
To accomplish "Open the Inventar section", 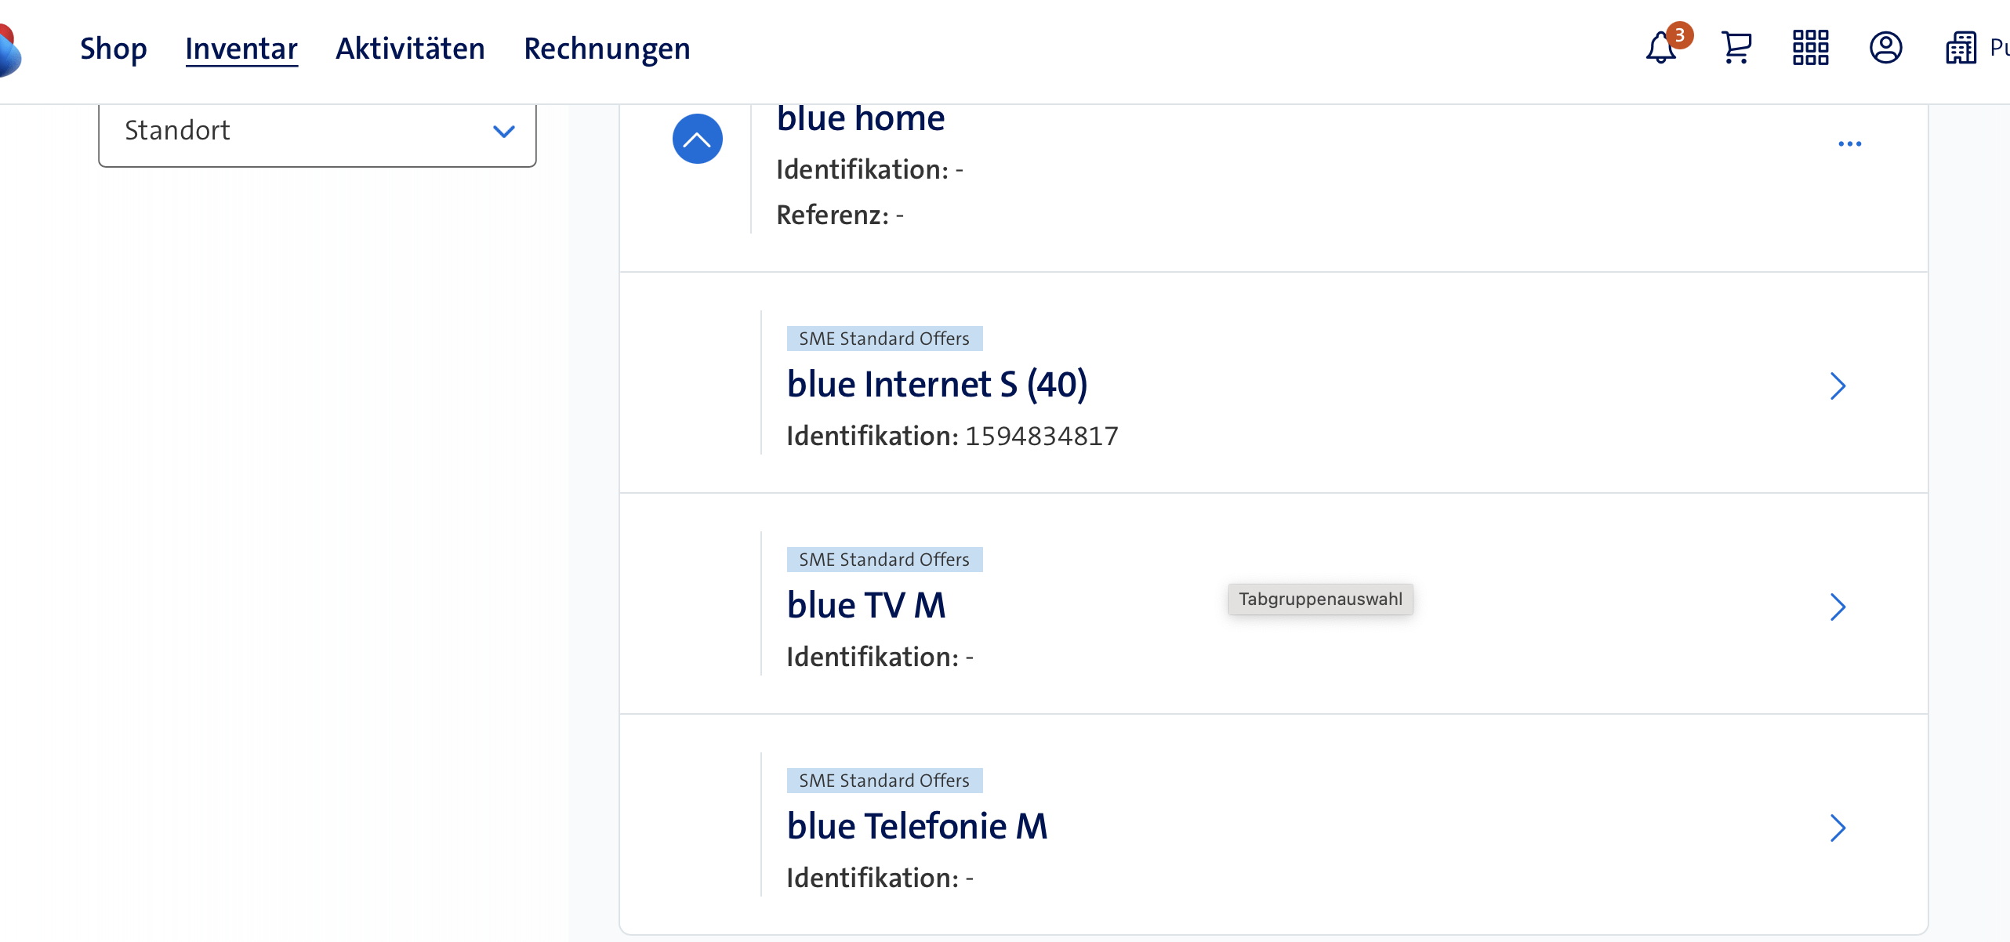I will (x=241, y=49).
